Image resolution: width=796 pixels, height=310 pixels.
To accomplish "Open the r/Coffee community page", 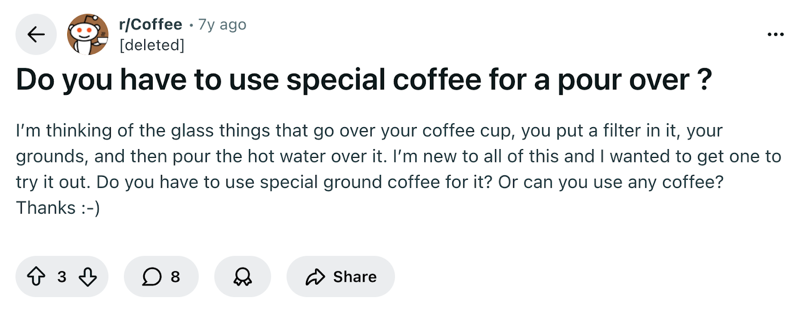I will [x=149, y=24].
